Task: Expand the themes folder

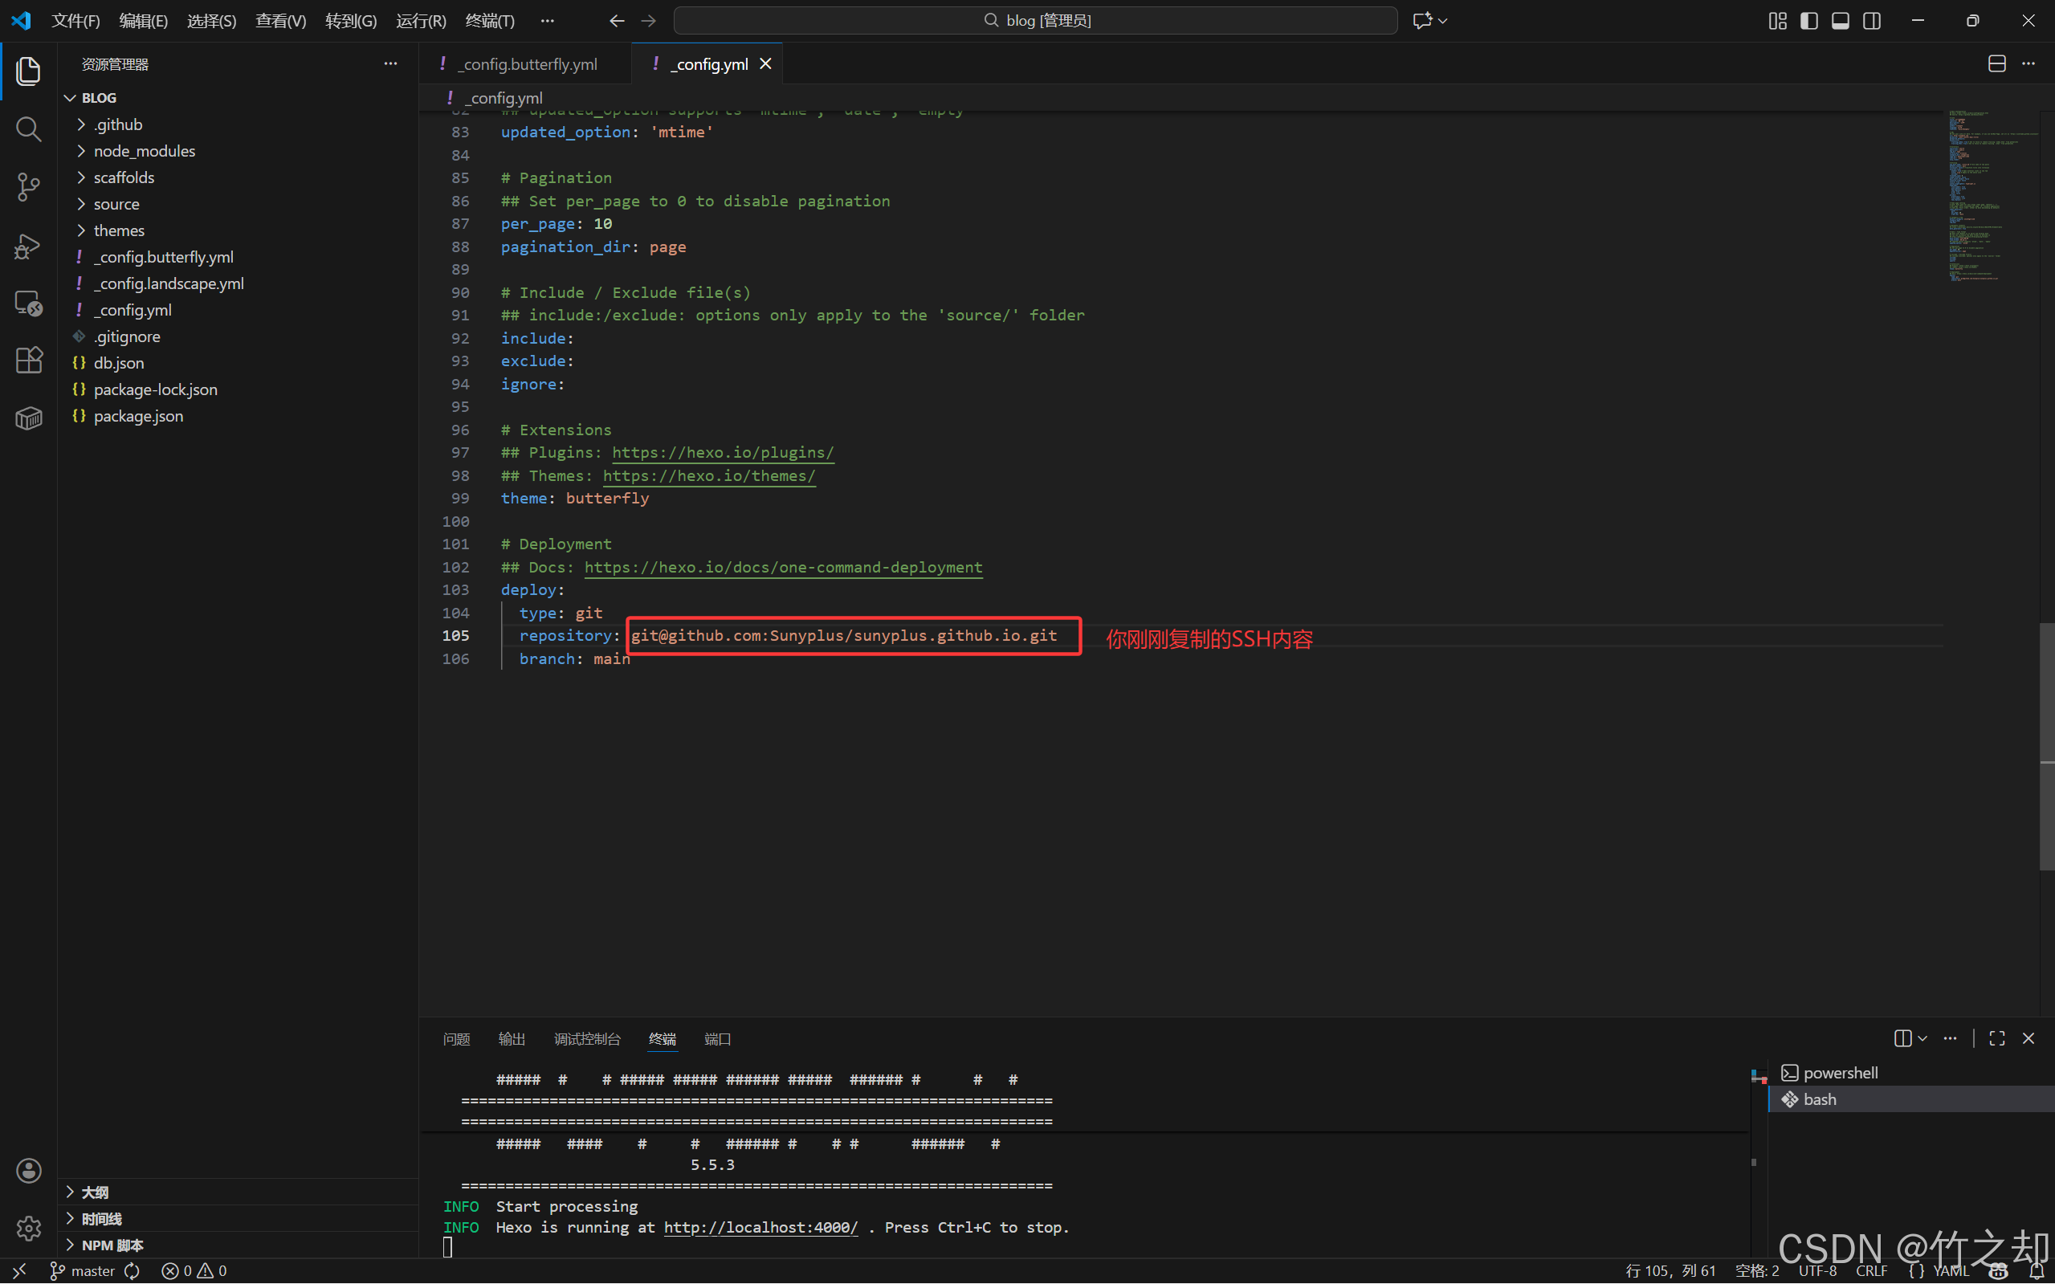Action: pos(119,230)
